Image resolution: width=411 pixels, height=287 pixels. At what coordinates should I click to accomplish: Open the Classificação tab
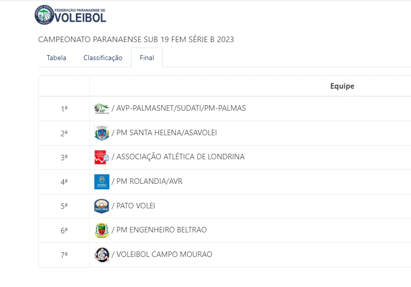103,58
